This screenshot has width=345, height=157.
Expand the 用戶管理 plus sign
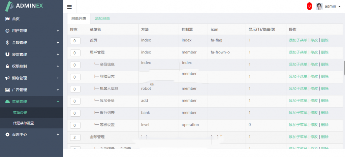pyautogui.click(x=58, y=31)
